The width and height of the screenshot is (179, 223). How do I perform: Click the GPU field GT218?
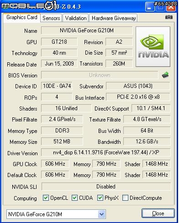[x=59, y=42]
